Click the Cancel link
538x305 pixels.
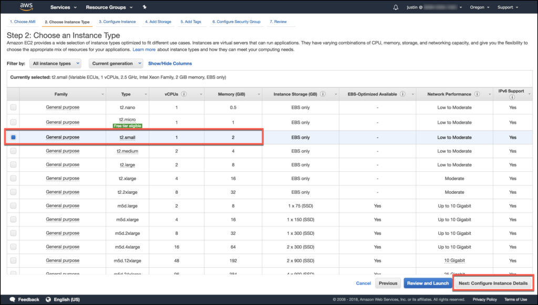pos(364,283)
